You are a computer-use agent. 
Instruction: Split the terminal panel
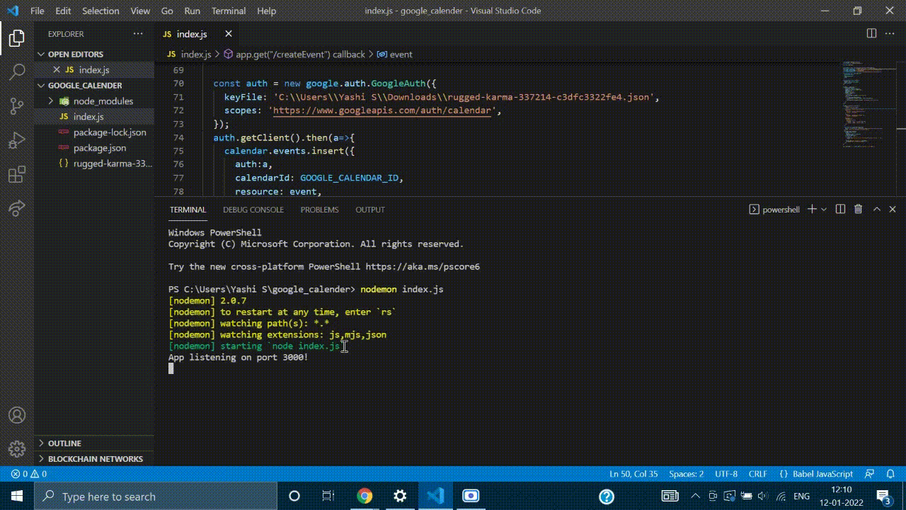point(840,210)
